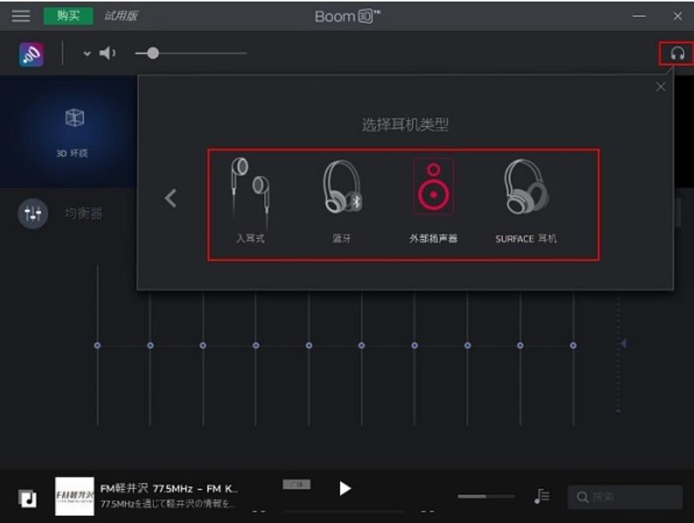Click the 均衡器 equalizer label
The image size is (694, 523).
[x=83, y=213]
